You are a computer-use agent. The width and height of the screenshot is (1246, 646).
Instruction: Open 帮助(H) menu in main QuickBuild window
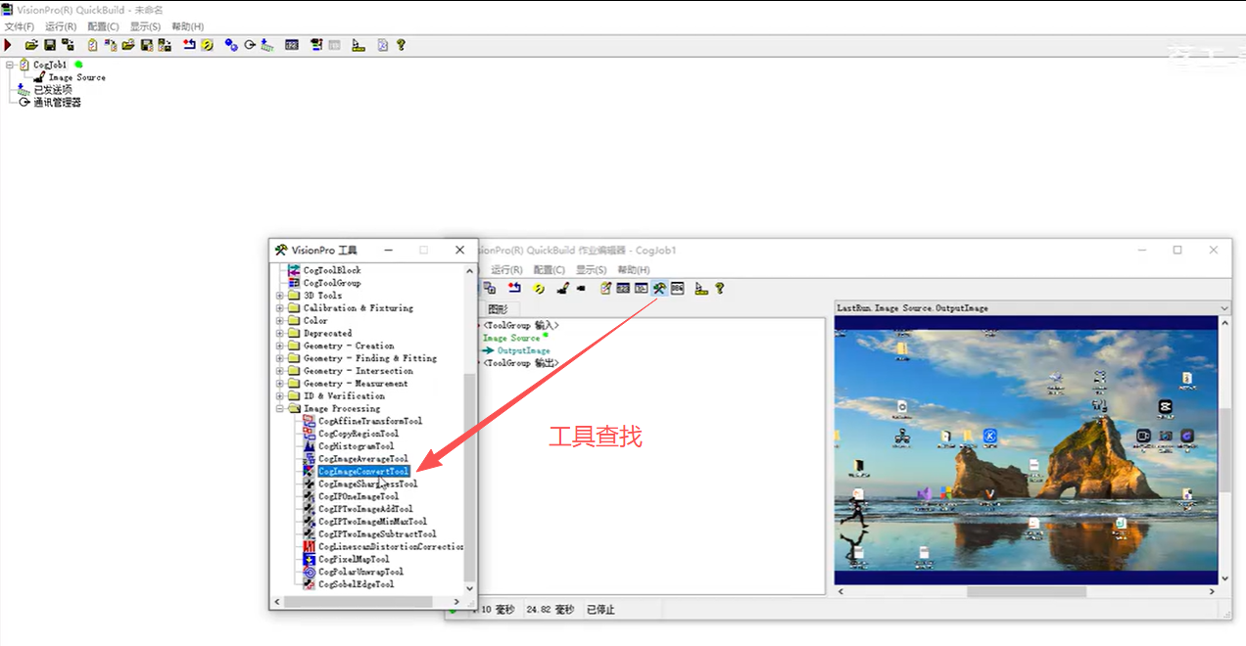click(x=188, y=26)
